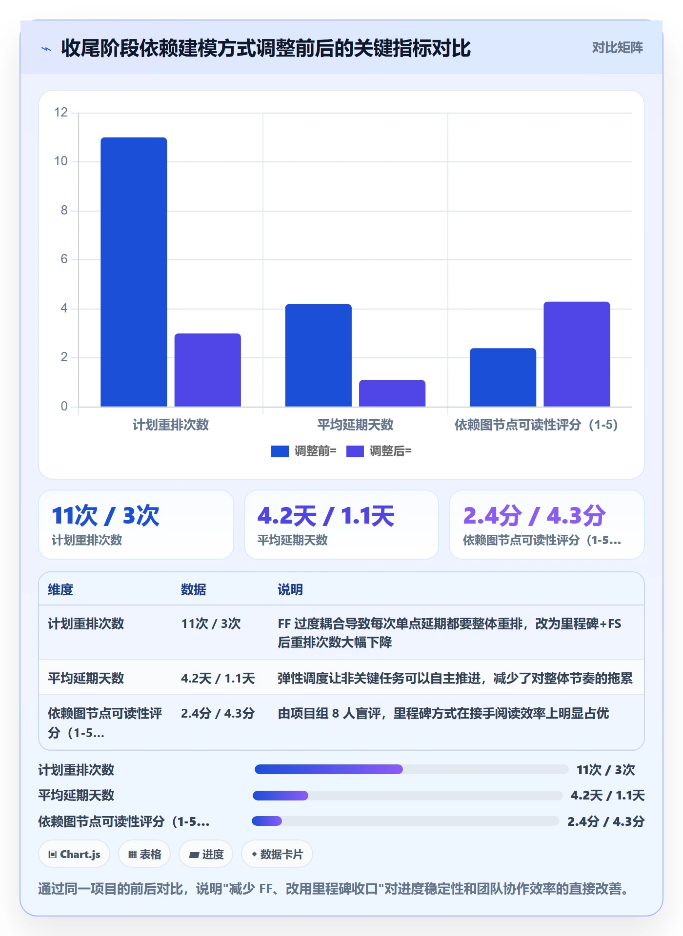Click the card title 收尾阶段依赖建模方式调整前后的关键指标对比
683x936 pixels.
coord(266,48)
